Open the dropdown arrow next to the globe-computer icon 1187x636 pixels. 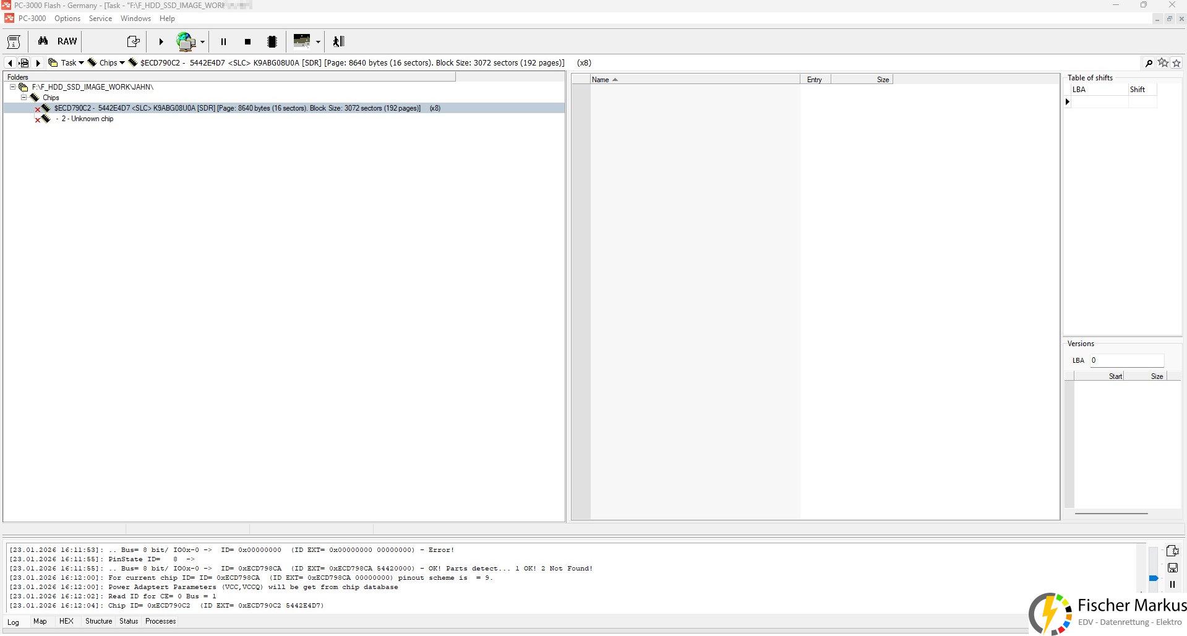(202, 42)
